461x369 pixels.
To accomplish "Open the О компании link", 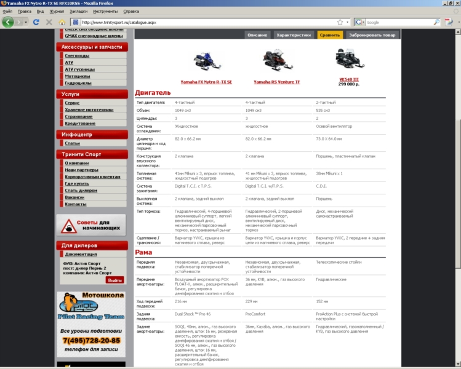I will [x=77, y=163].
